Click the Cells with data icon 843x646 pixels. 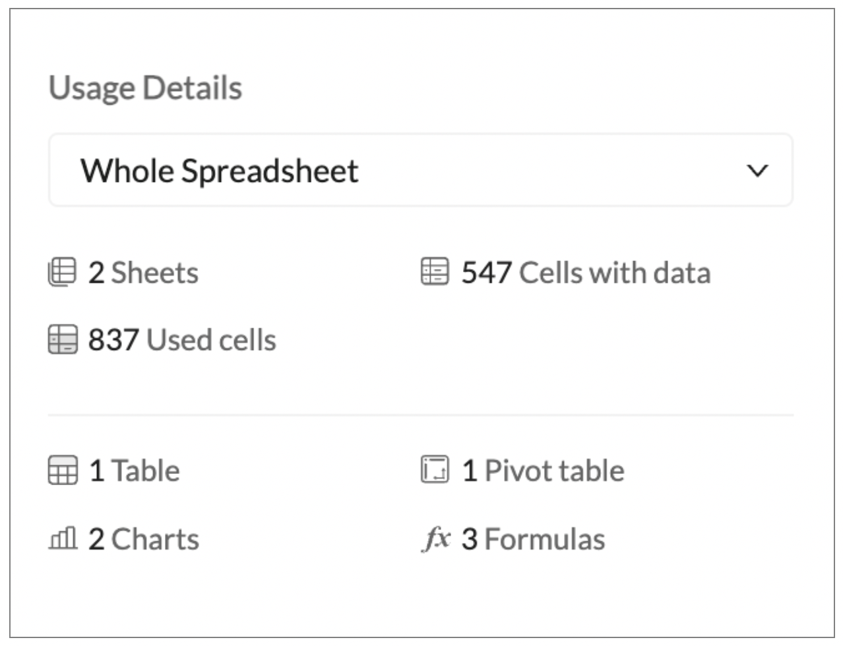(435, 272)
